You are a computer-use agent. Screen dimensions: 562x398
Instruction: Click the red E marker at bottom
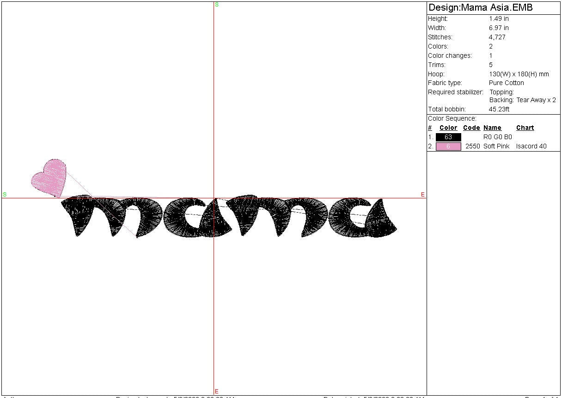[217, 392]
